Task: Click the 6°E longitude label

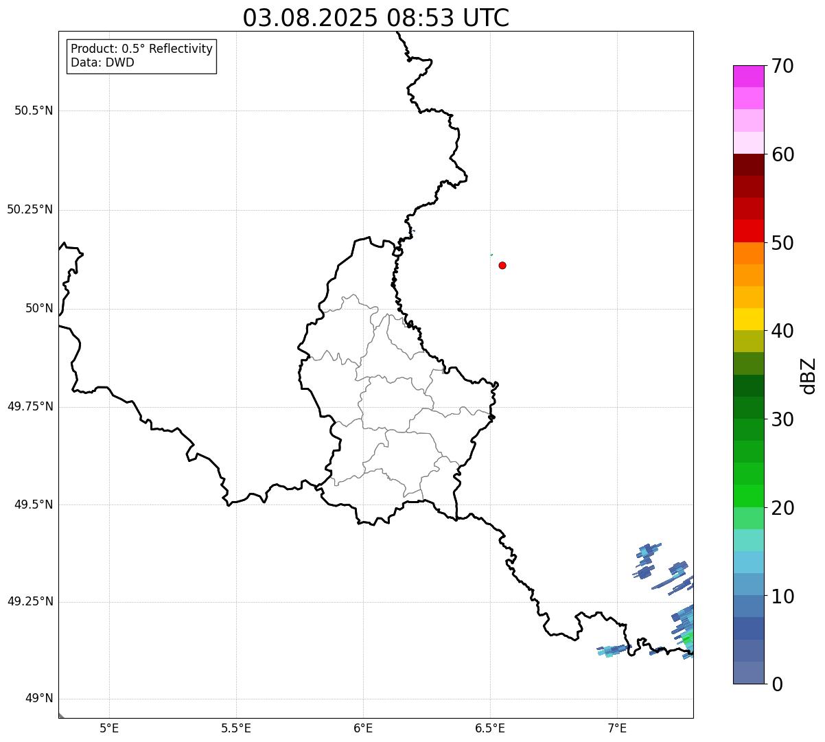Action: tap(363, 728)
